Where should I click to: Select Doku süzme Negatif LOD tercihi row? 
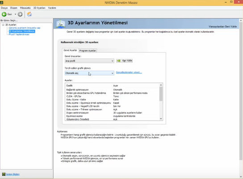112,106
